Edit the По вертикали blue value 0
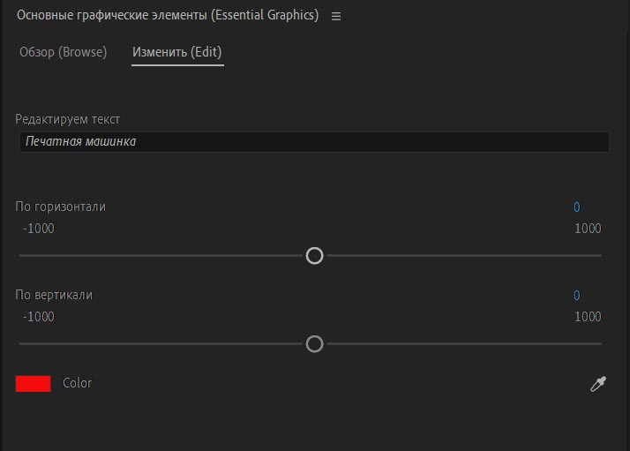 576,296
